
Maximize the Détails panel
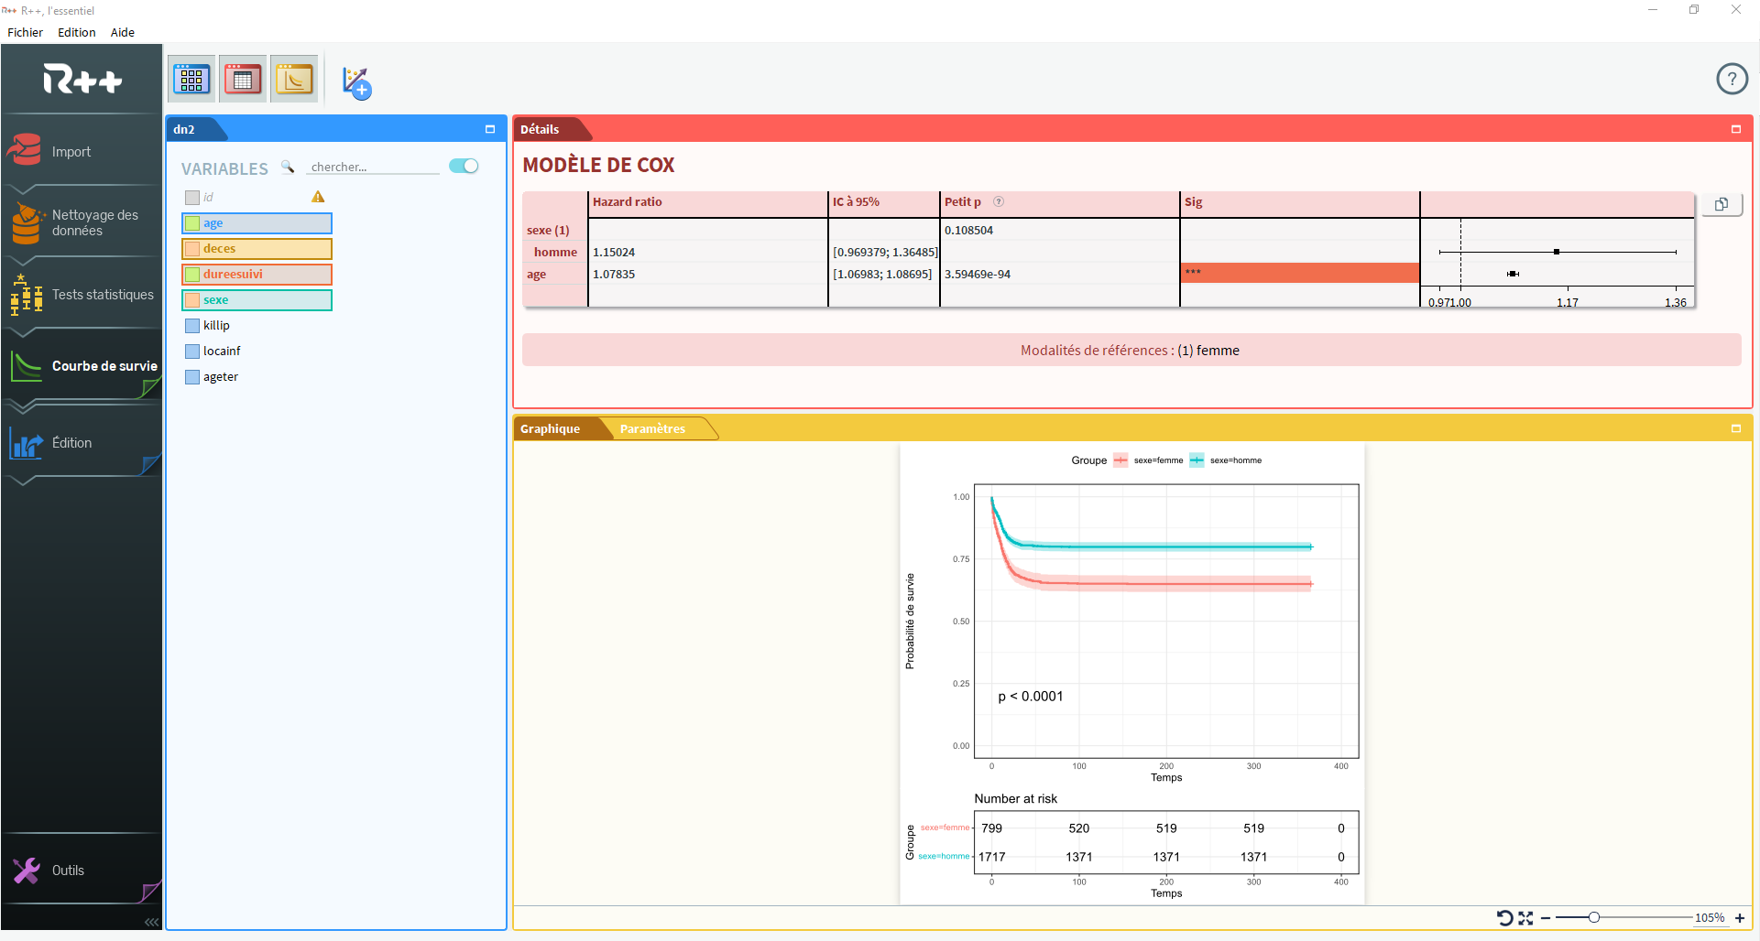coord(1735,129)
